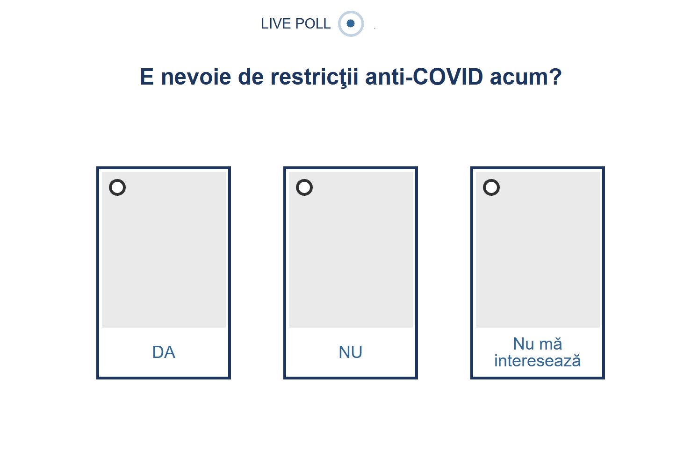Click the gray image placeholder above DA
This screenshot has width=691, height=472.
[x=164, y=257]
